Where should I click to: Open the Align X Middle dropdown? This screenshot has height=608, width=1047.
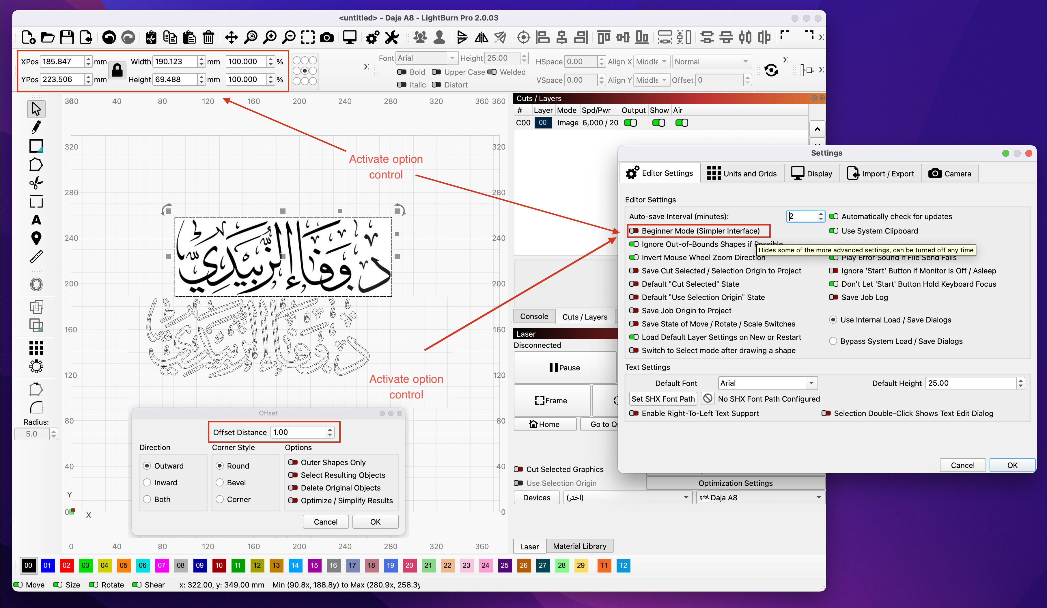pos(652,61)
